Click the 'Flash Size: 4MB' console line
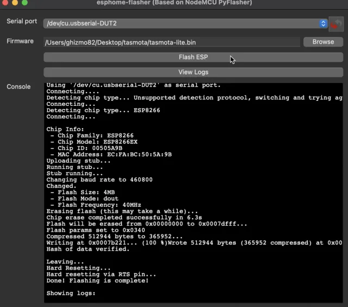The width and height of the screenshot is (348, 307). [82, 193]
